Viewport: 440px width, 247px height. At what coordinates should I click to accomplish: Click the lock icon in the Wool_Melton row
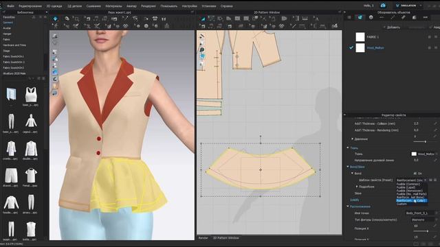point(429,48)
